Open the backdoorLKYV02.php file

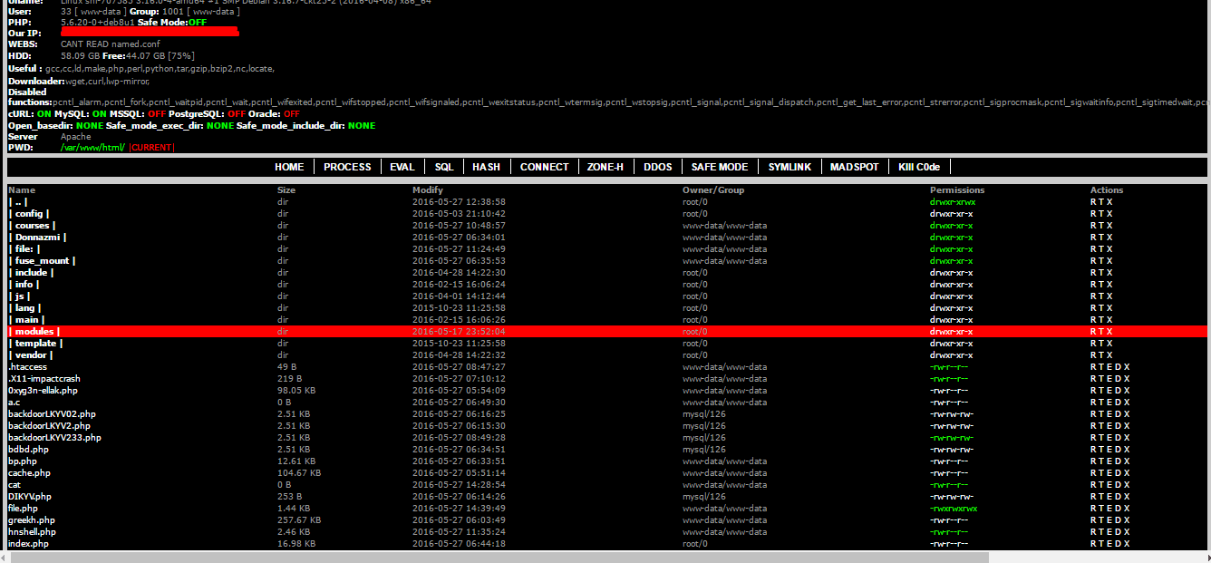[52, 414]
